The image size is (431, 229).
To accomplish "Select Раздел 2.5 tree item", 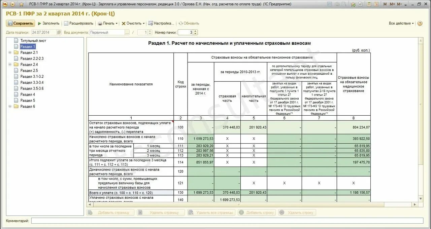I will [x=29, y=71].
